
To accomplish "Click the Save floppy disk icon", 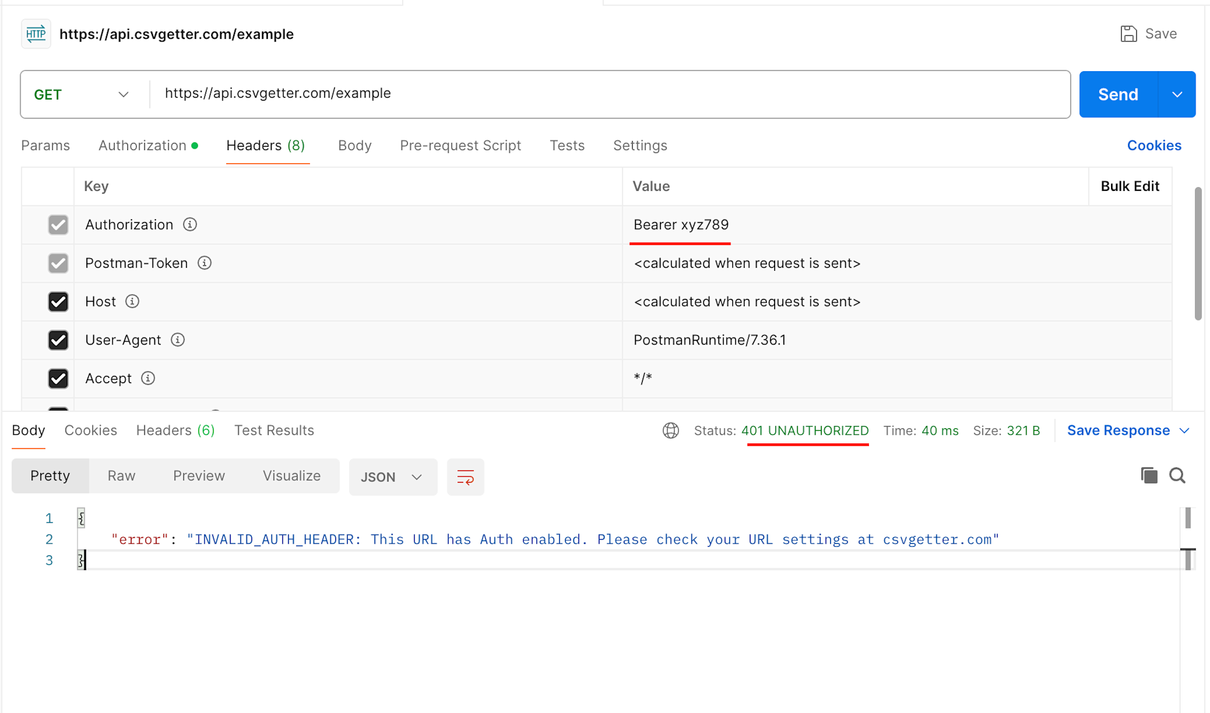I will (1128, 34).
